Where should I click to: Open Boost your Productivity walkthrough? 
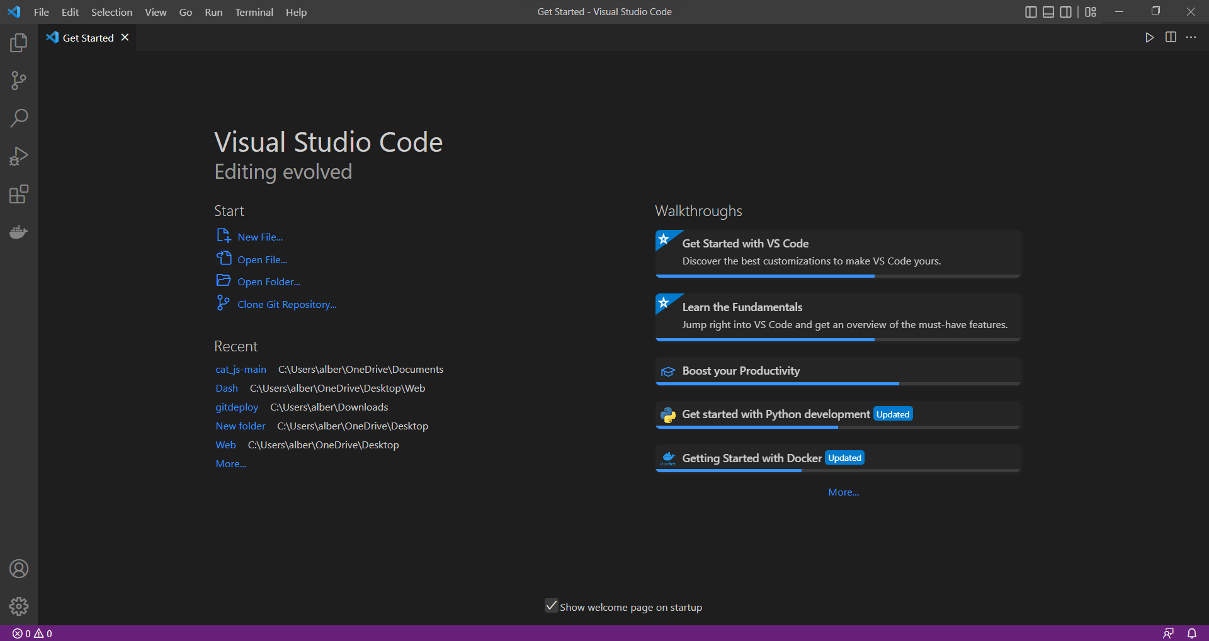click(x=838, y=371)
